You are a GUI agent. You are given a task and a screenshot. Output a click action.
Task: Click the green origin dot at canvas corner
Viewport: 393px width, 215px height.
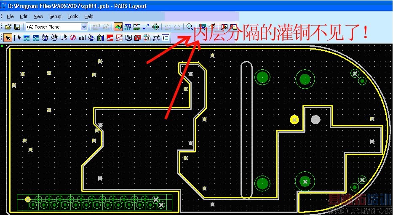(2, 46)
